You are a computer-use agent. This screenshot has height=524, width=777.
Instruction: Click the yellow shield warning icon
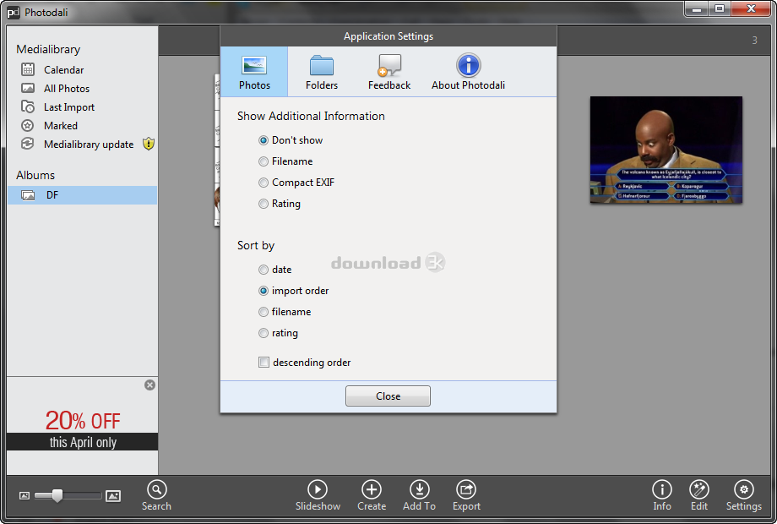pyautogui.click(x=148, y=144)
